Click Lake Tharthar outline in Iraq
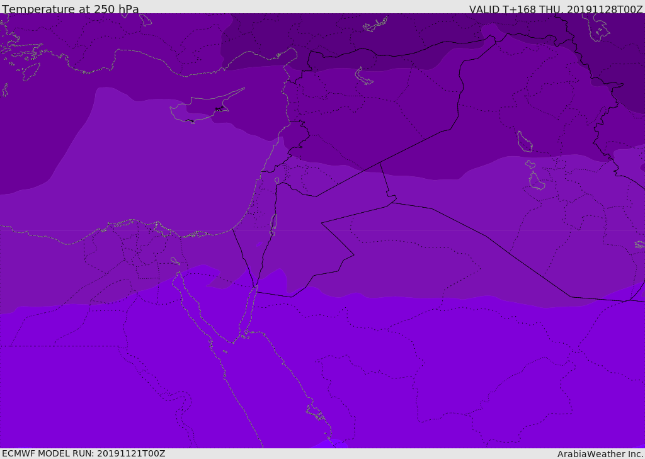The image size is (645, 459). click(525, 142)
